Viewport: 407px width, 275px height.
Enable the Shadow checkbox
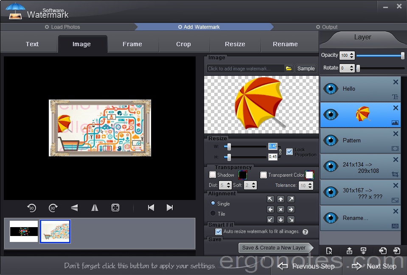[213, 175]
